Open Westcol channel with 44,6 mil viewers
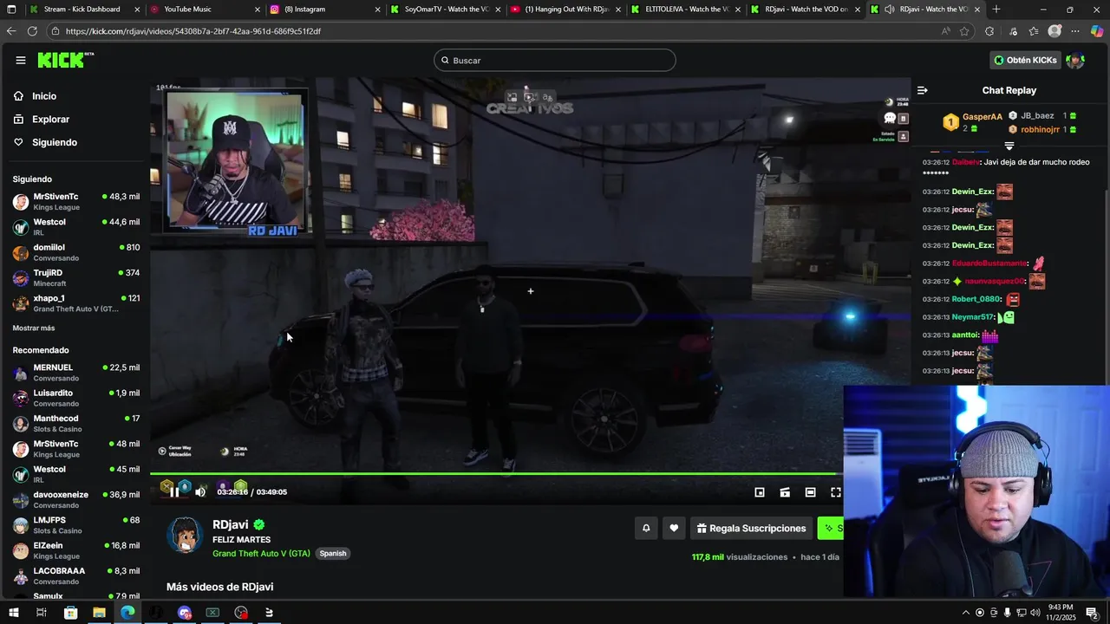1110x624 pixels. (x=76, y=226)
